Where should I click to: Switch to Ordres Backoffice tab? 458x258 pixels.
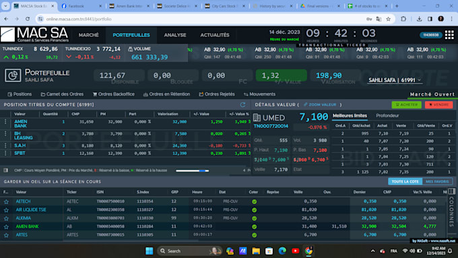pos(114,94)
